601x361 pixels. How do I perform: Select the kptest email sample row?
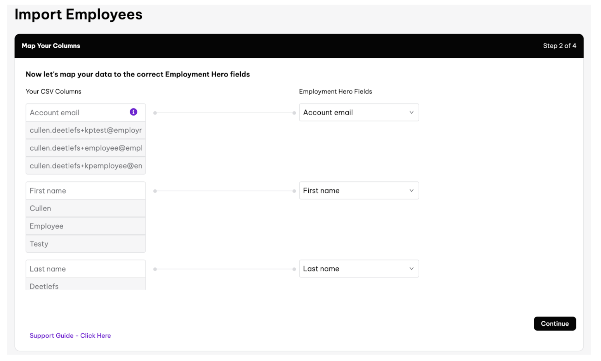coord(85,130)
